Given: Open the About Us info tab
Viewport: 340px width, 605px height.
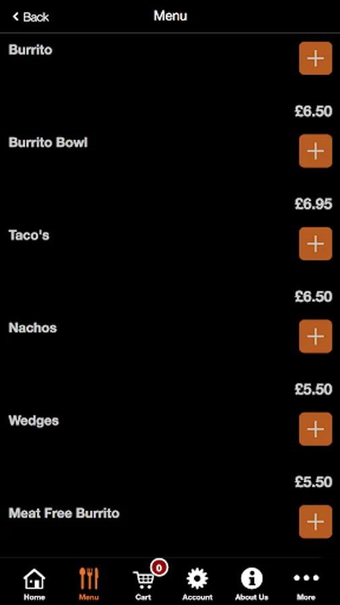Looking at the screenshot, I should point(252,585).
